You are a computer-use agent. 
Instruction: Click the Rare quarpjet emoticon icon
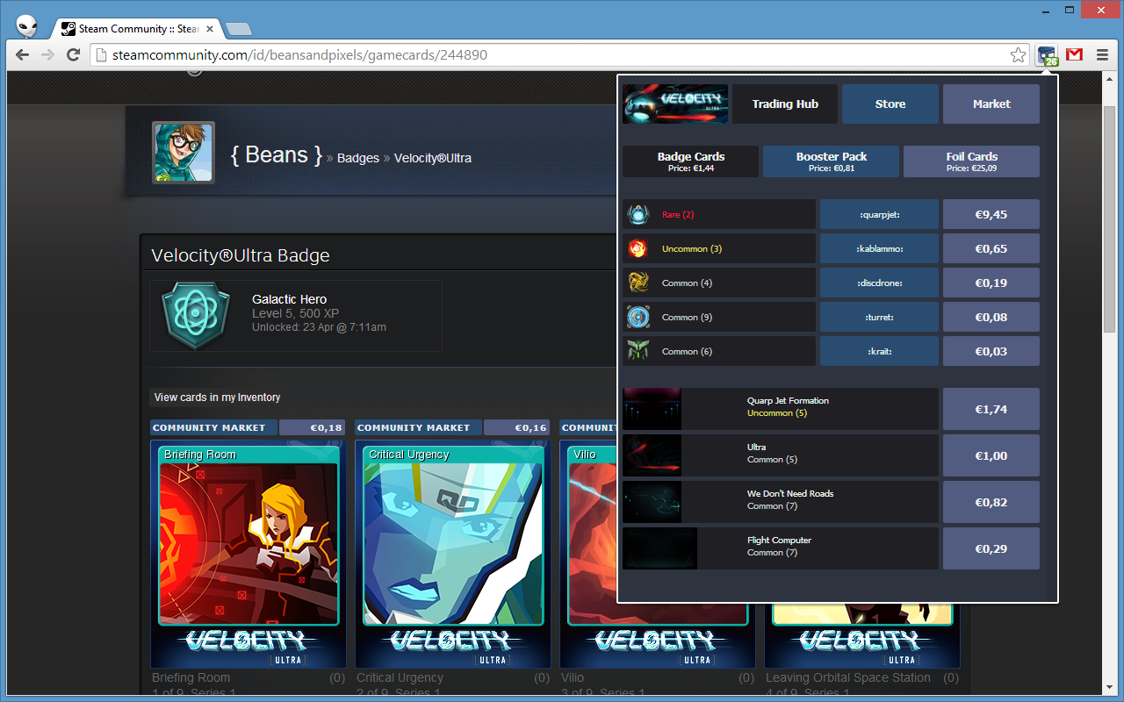pos(638,215)
